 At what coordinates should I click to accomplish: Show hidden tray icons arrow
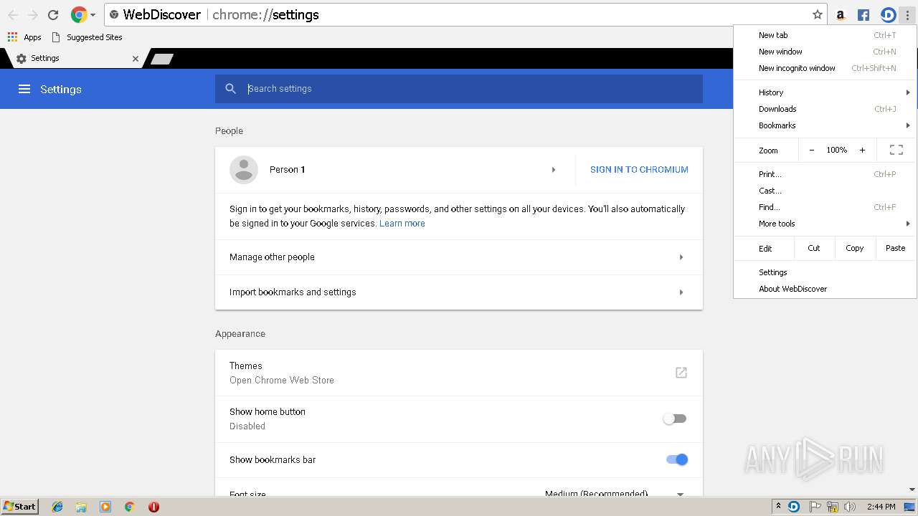click(778, 507)
